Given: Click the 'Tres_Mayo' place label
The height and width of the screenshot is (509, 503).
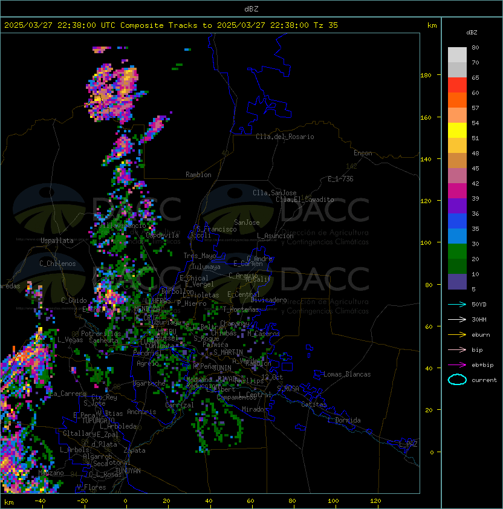Looking at the screenshot, I should (200, 256).
